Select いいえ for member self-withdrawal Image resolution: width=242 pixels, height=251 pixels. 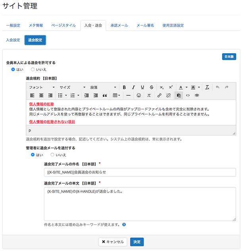[33, 70]
